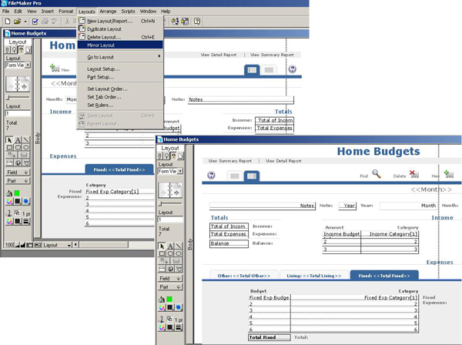The image size is (462, 345).
Task: Open Form View layout dropdown in front window
Action: pos(170,171)
